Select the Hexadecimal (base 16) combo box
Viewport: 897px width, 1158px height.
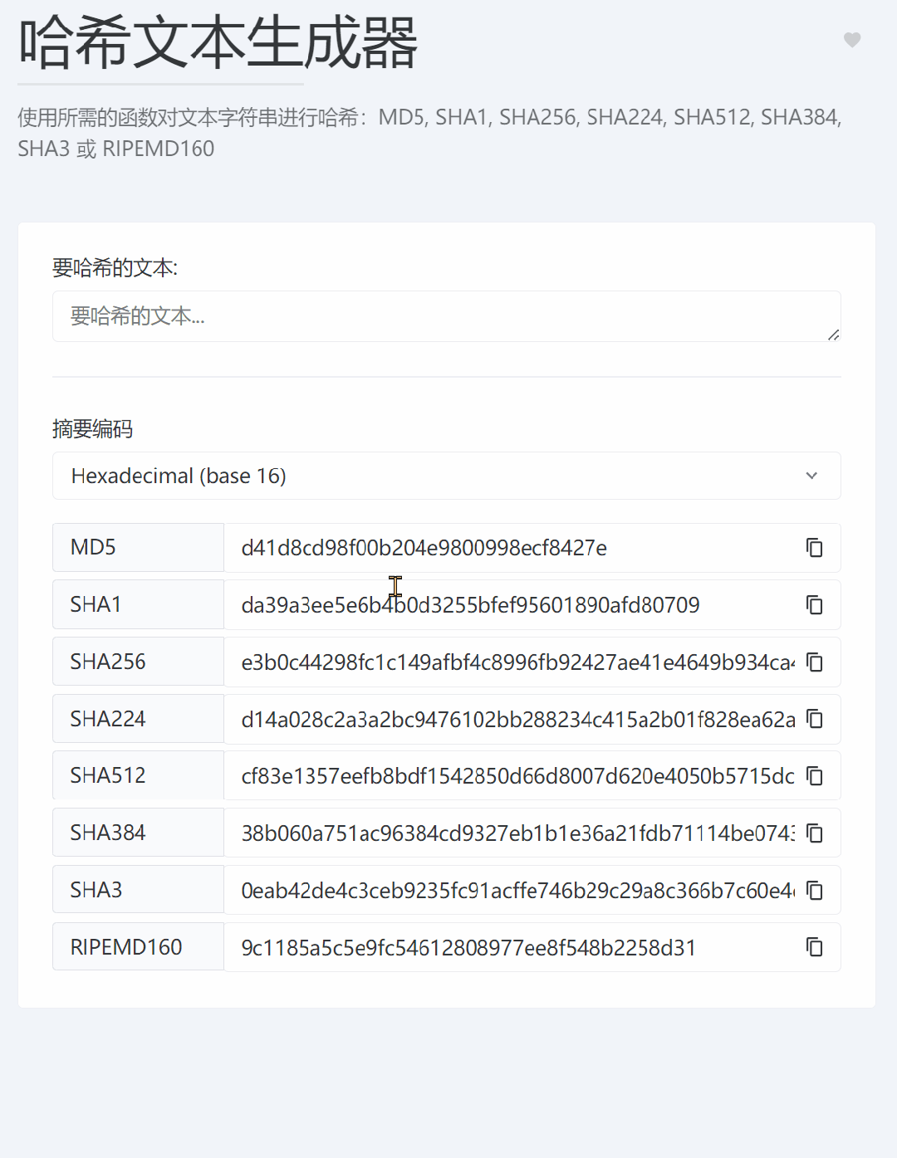point(447,476)
